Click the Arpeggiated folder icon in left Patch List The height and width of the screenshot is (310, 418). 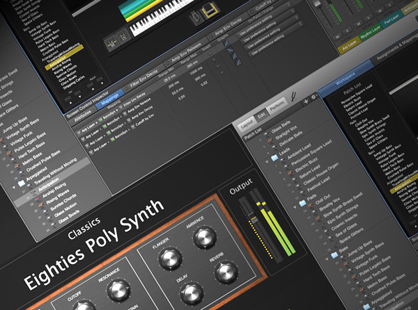(x=22, y=183)
